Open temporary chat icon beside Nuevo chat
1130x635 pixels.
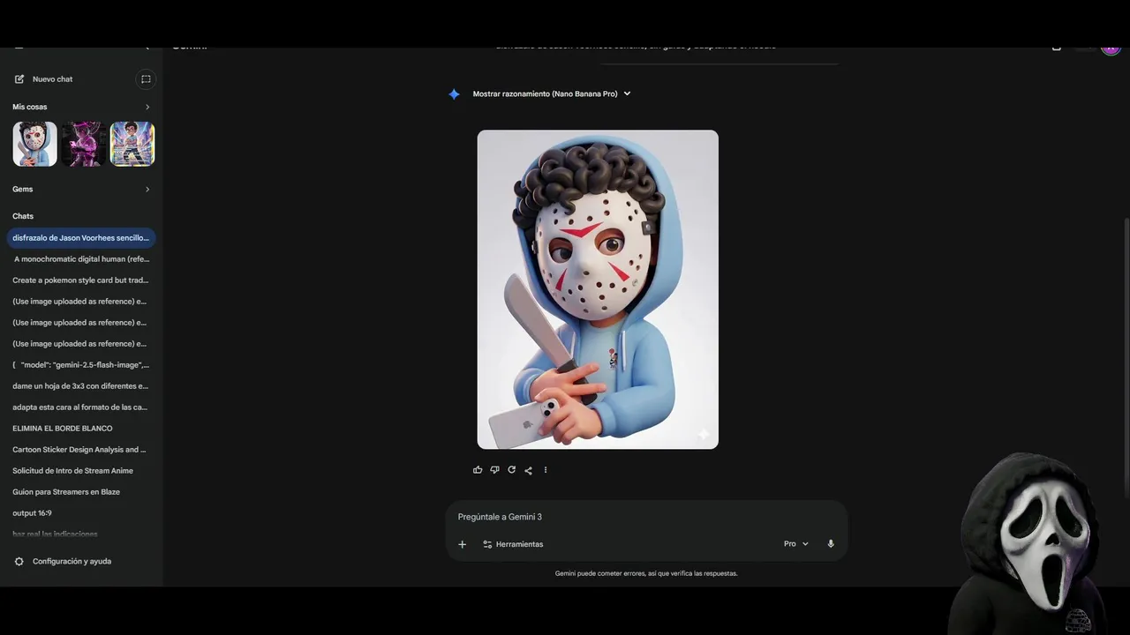[x=146, y=79]
